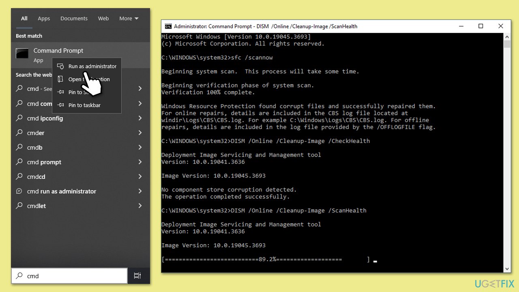519x292 pixels.
Task: Click the 89.2% ScanHealth progress bar text
Action: coord(266,260)
